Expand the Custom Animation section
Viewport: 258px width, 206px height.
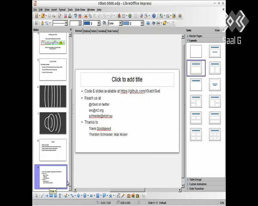coord(206,184)
